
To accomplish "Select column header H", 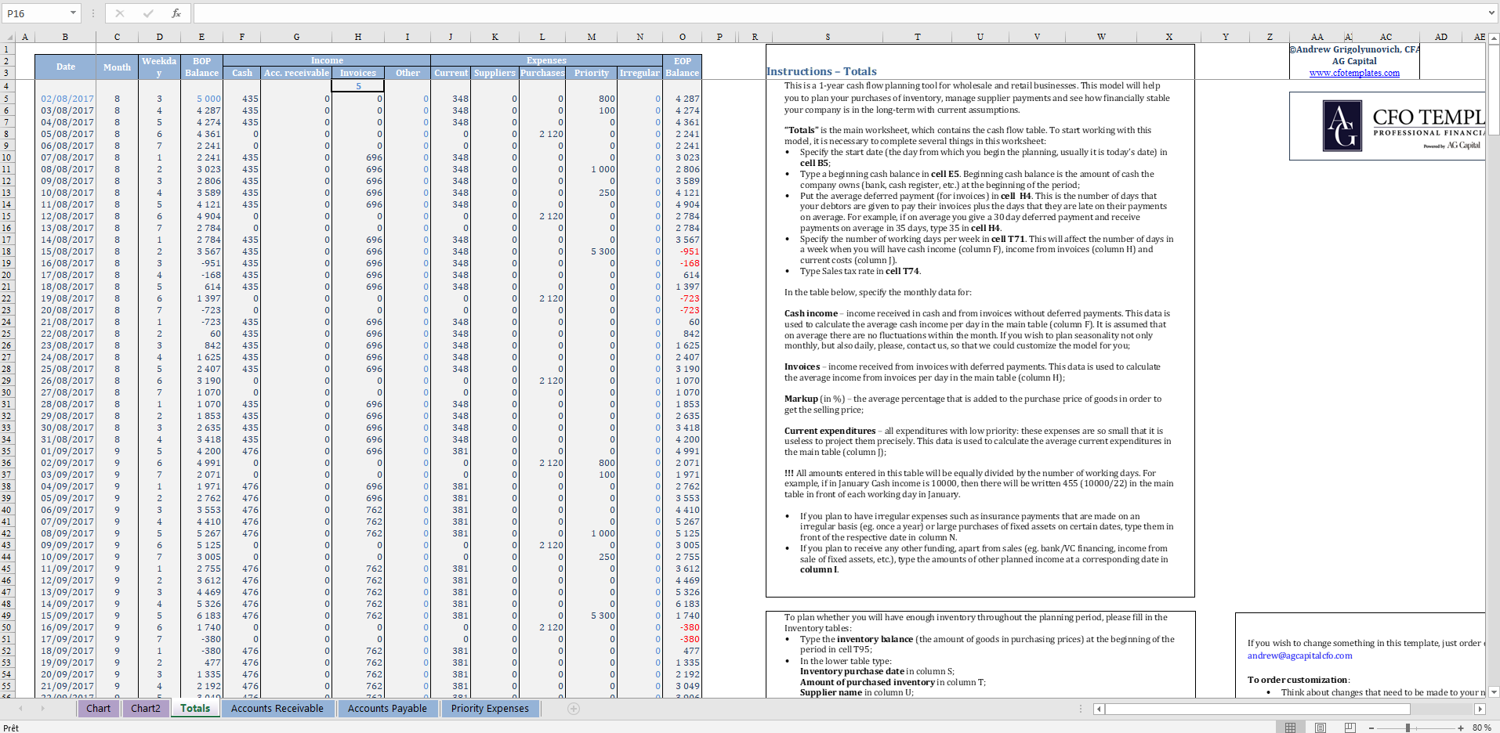I will (358, 37).
